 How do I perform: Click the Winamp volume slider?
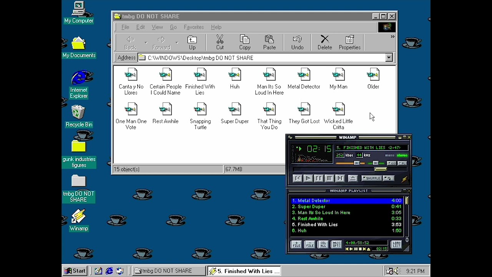[x=350, y=163]
